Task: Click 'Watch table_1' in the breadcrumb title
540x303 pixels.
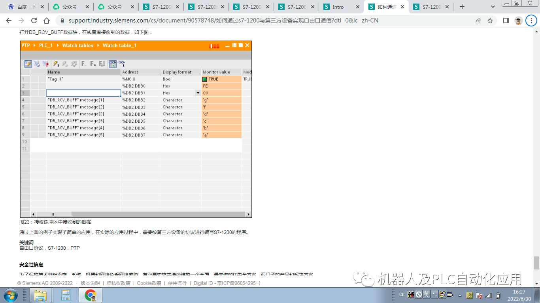Action: pyautogui.click(x=120, y=45)
